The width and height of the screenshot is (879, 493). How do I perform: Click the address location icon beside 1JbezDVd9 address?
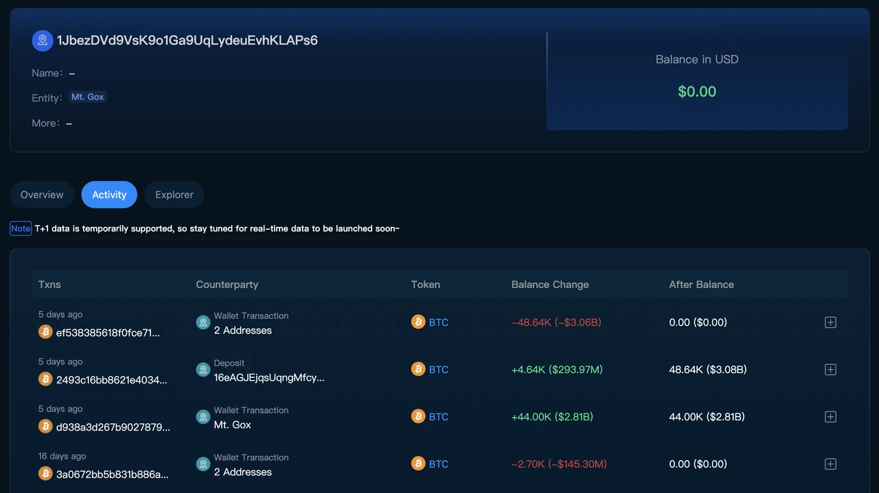[43, 40]
